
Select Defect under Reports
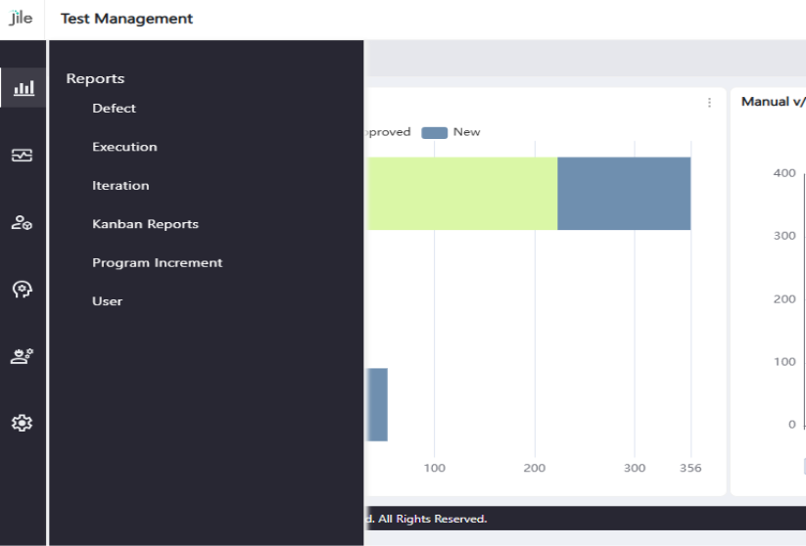point(115,109)
